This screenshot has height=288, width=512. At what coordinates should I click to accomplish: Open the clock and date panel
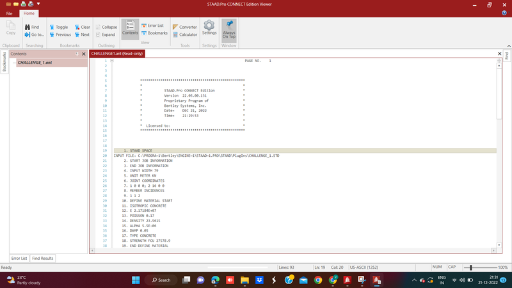(x=488, y=280)
